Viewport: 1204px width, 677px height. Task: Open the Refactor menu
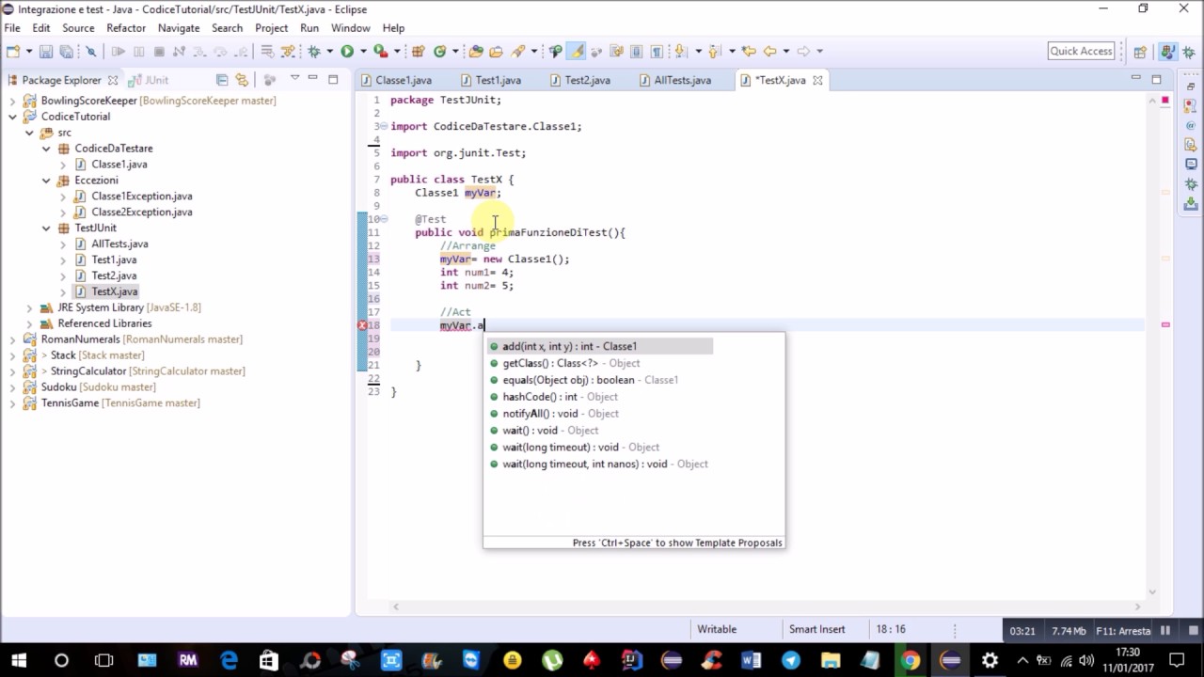126,28
